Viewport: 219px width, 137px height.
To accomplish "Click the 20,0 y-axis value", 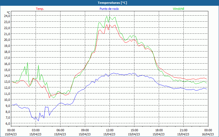I will click(x=7, y=40).
